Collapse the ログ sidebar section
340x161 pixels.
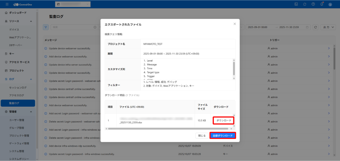[31, 79]
